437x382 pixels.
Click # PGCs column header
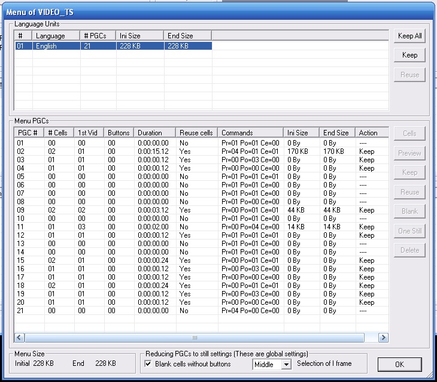(x=98, y=36)
